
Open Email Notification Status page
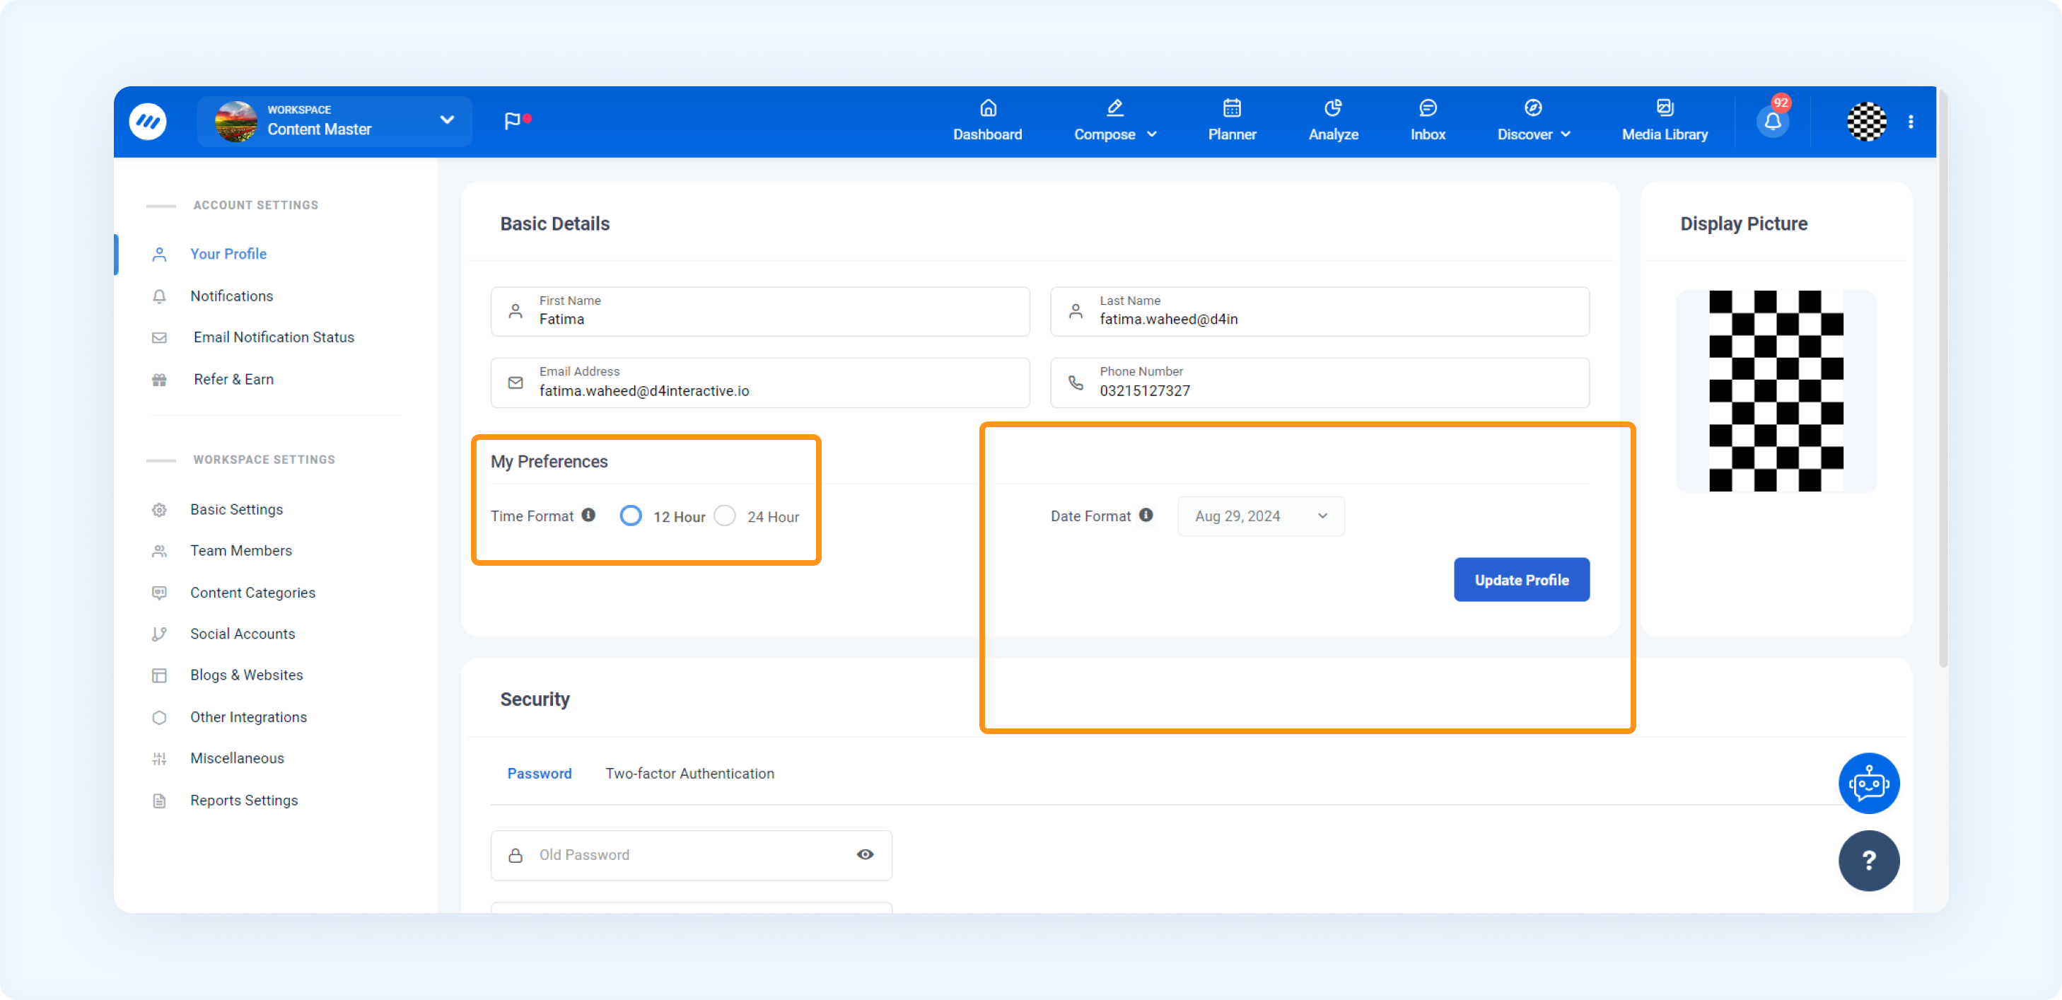[273, 338]
